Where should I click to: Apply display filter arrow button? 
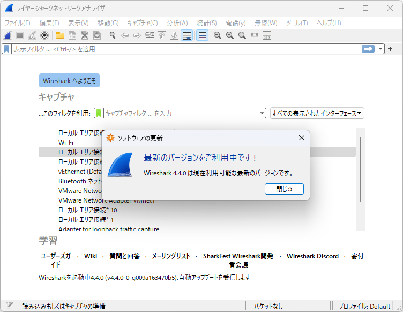pyautogui.click(x=368, y=49)
